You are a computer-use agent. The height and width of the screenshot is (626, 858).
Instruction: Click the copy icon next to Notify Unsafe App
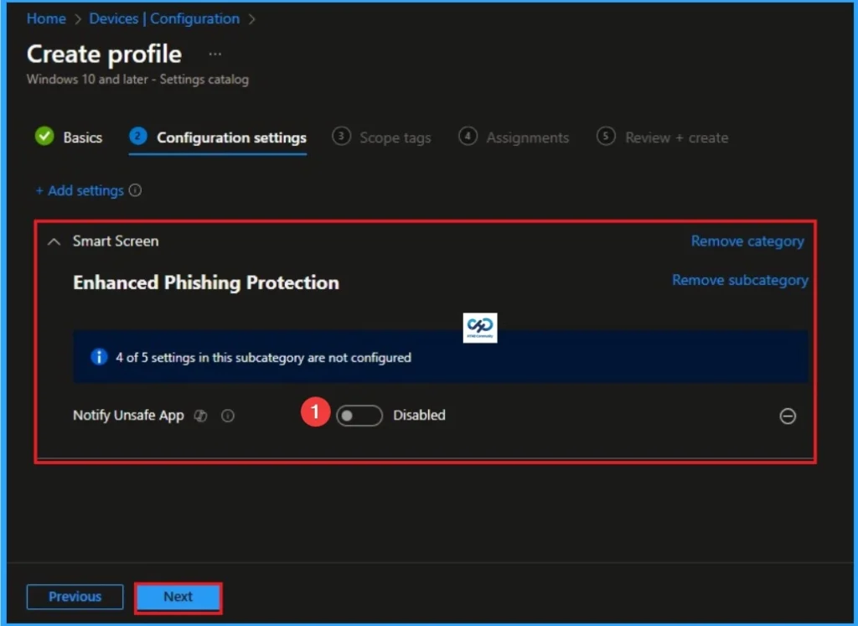pyautogui.click(x=200, y=416)
